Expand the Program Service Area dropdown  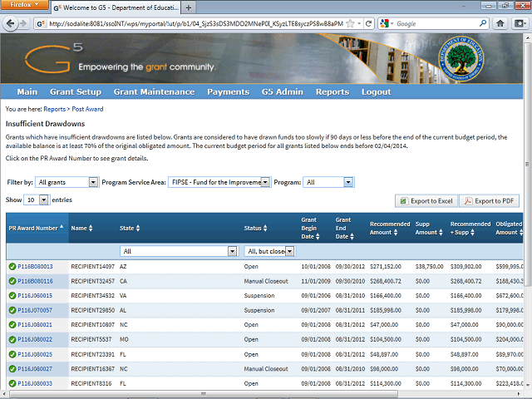[219, 182]
